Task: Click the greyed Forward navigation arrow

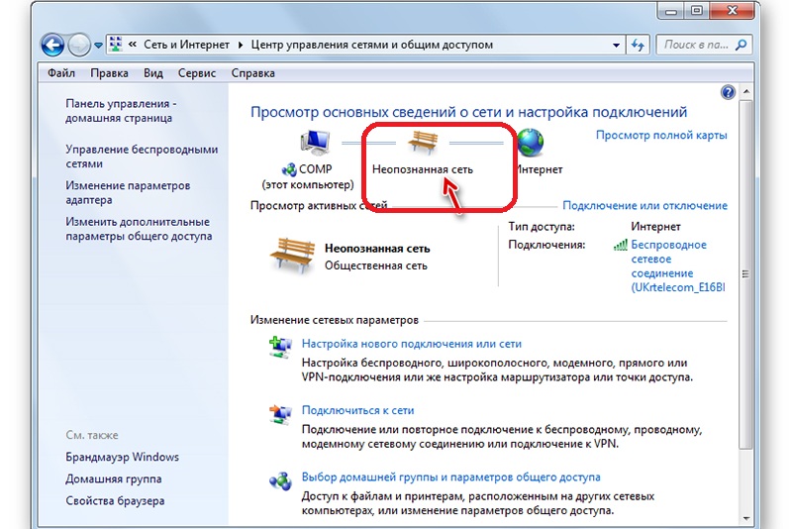Action: click(x=79, y=45)
